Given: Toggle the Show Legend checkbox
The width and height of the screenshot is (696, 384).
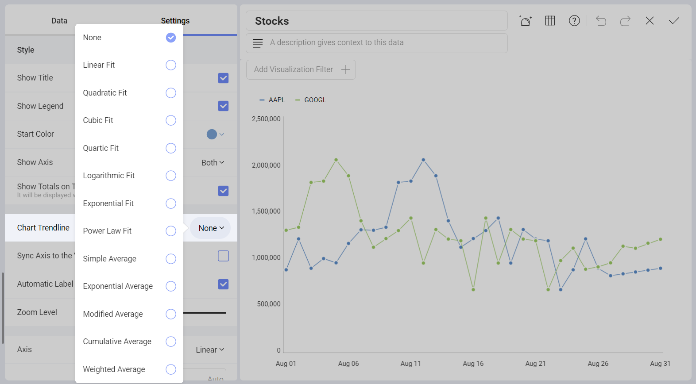Looking at the screenshot, I should click(224, 106).
